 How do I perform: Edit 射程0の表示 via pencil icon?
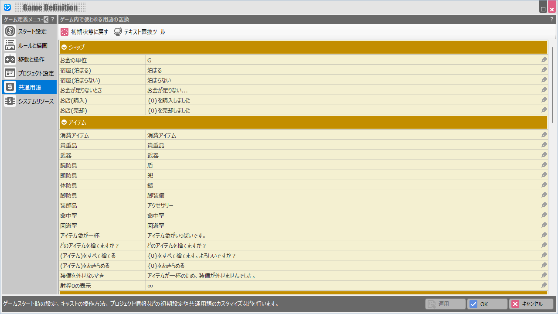[x=544, y=285]
